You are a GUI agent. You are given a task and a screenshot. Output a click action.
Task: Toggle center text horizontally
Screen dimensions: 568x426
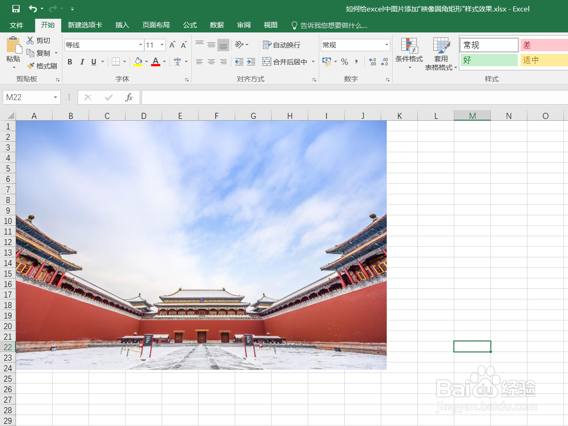pos(211,62)
